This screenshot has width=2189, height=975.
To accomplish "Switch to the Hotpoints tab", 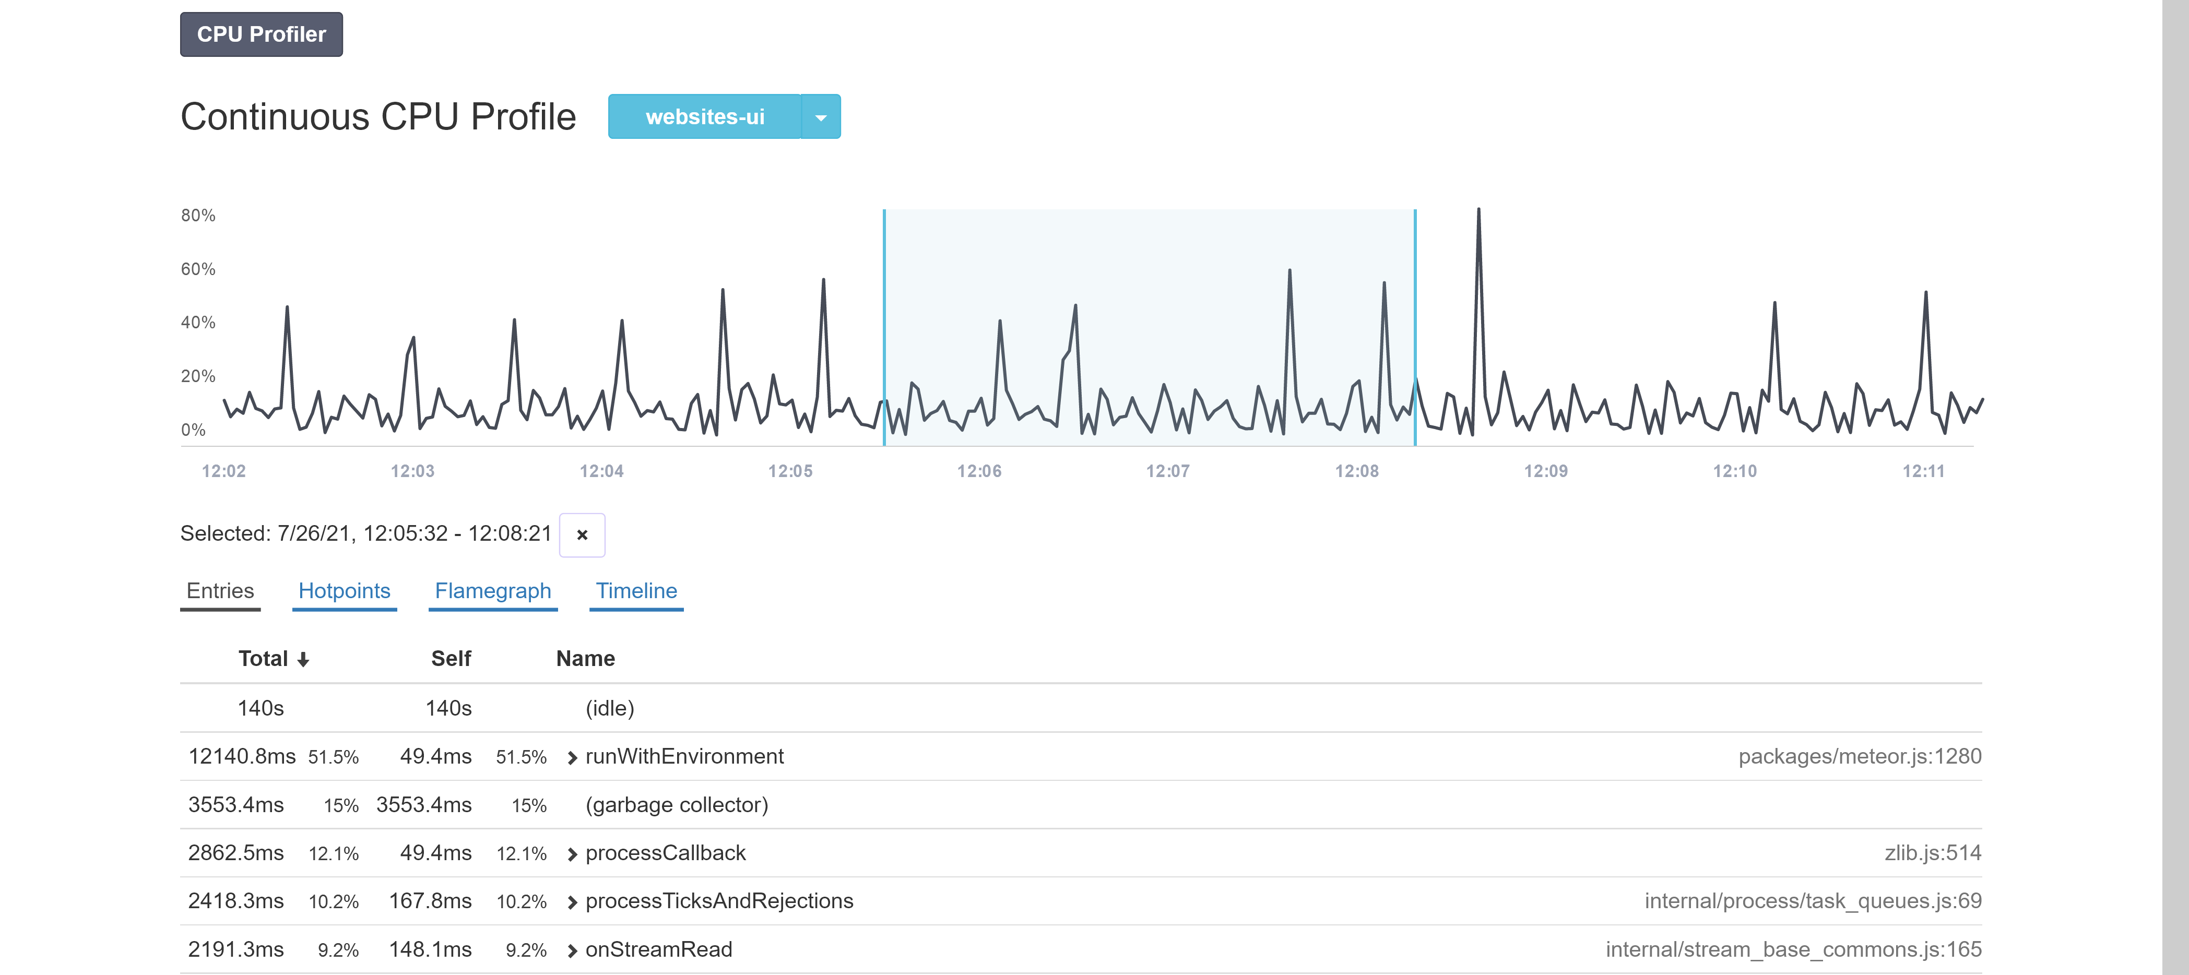I will point(344,591).
